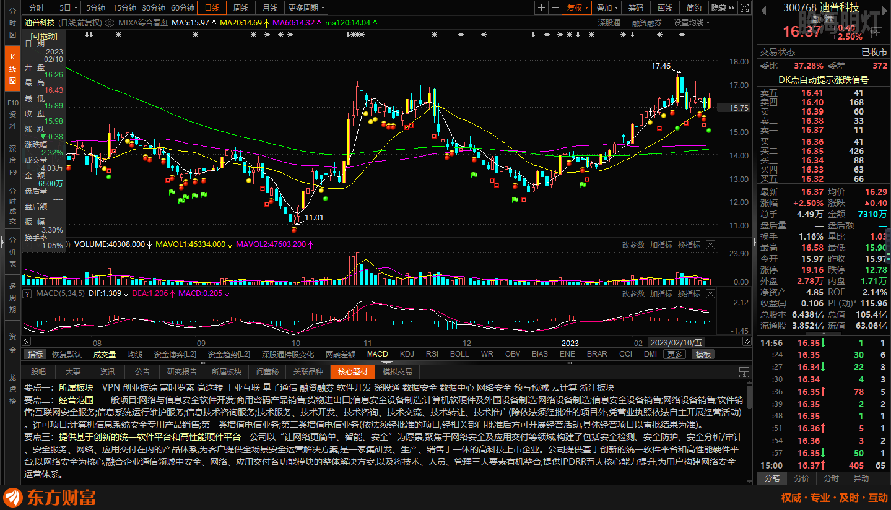Zoom in chart with plus button
This screenshot has width=891, height=510.
click(542, 8)
